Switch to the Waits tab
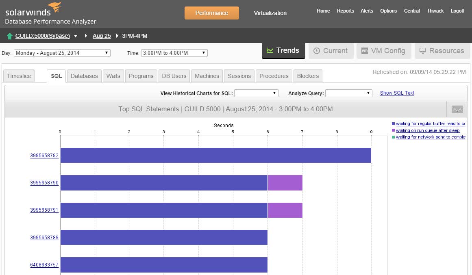 tap(113, 76)
